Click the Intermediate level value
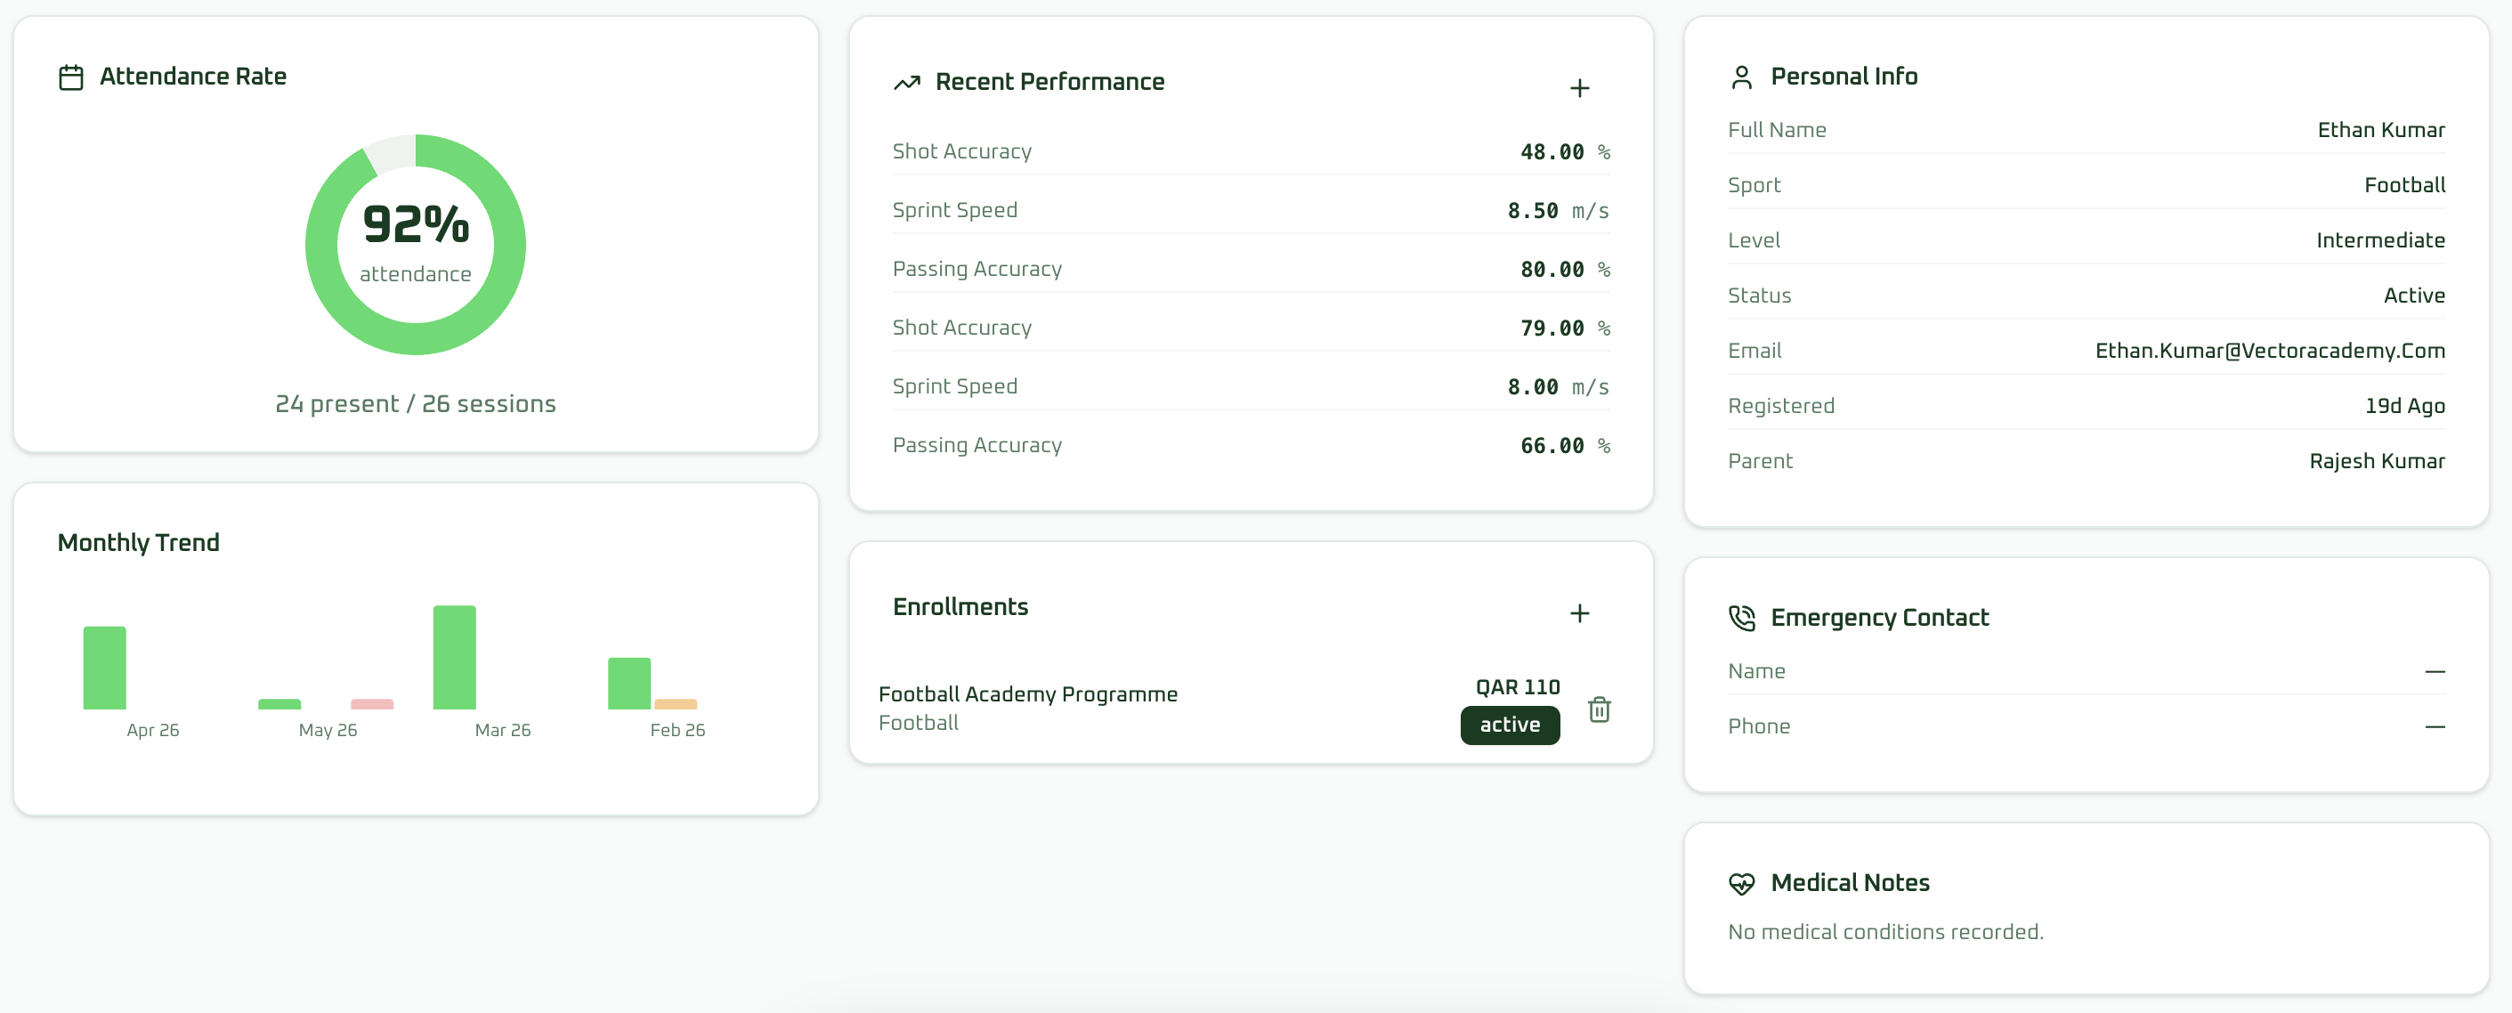 pyautogui.click(x=2380, y=239)
